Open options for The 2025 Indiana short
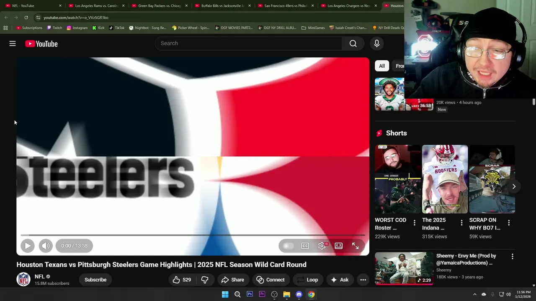536x301 pixels. 461,223
